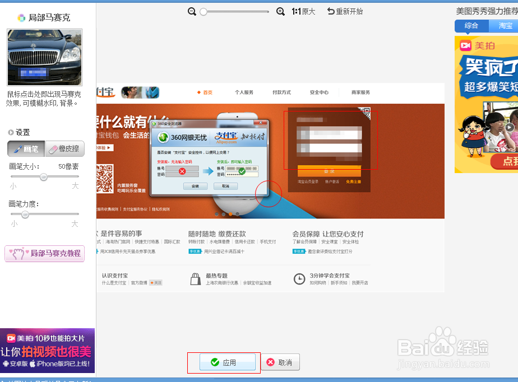The width and height of the screenshot is (518, 382).
Task: Click the red X error icon in the dialog image
Action: pos(182,171)
